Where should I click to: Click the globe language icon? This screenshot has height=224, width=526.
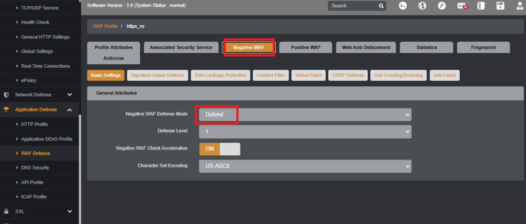click(x=422, y=6)
